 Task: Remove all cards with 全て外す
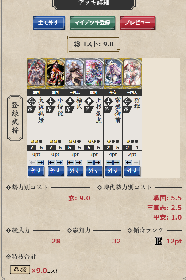pos(49,23)
